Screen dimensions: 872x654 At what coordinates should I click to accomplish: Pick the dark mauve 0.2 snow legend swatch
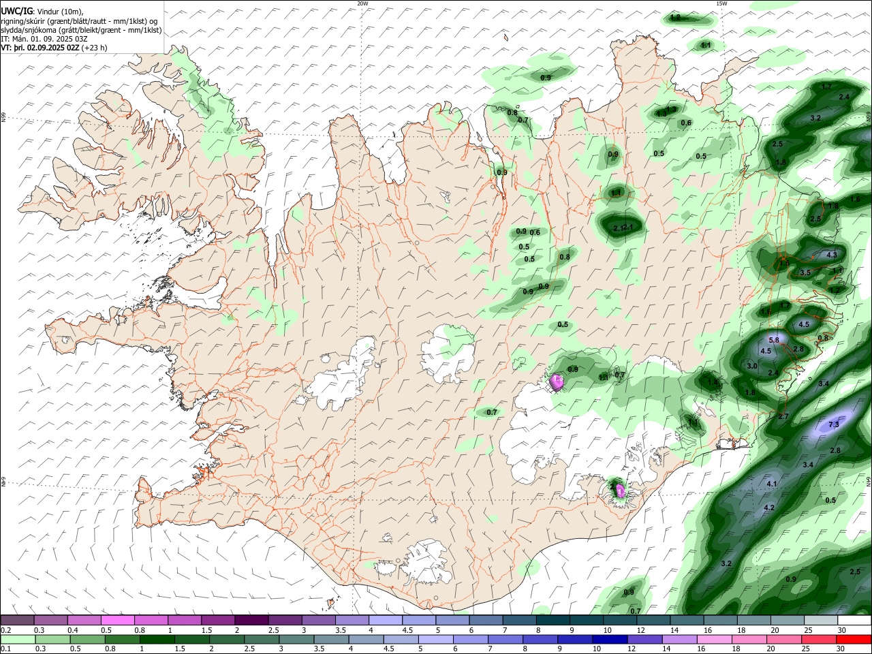tap(17, 620)
